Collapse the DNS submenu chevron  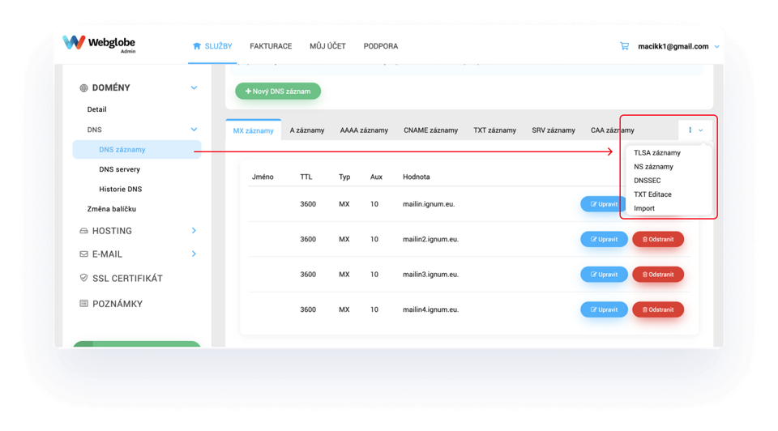click(194, 130)
